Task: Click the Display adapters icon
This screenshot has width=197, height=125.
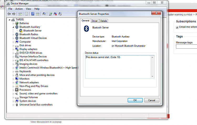Action: tap(17, 49)
